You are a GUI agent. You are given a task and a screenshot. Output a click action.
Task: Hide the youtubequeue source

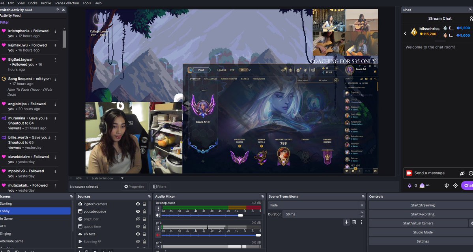pyautogui.click(x=138, y=211)
